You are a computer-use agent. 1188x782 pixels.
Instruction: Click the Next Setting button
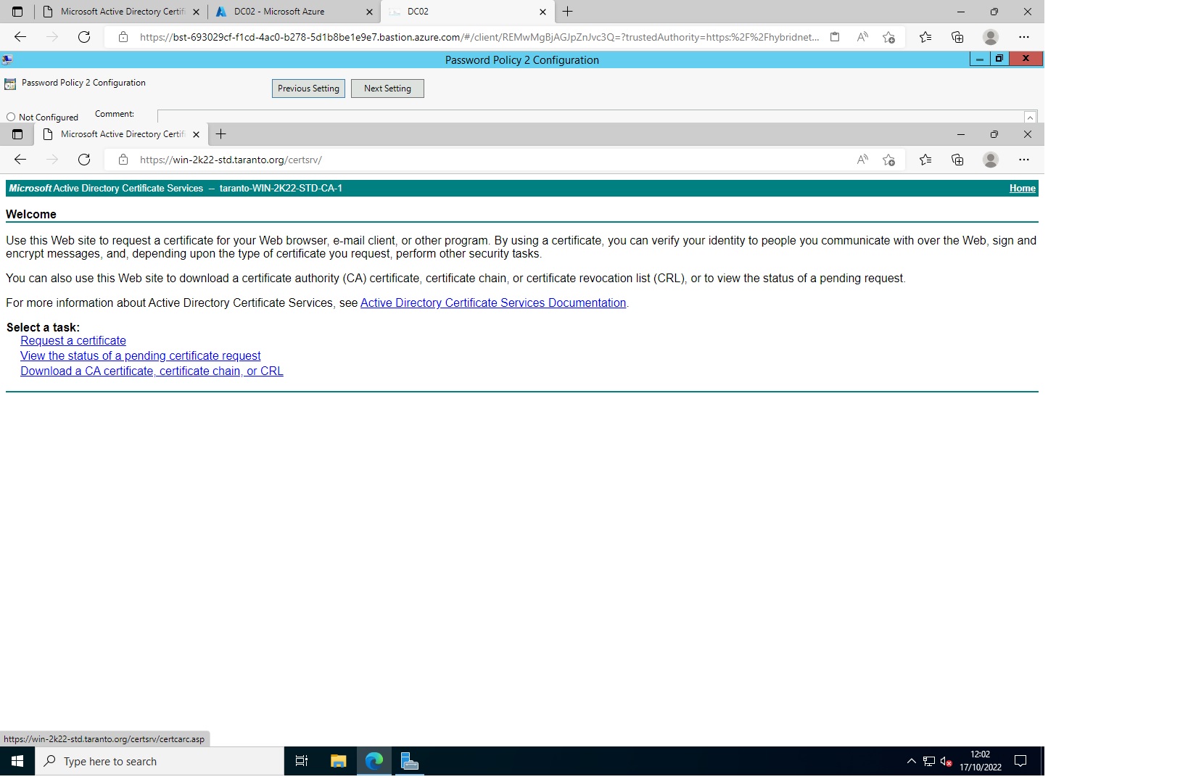pos(387,89)
